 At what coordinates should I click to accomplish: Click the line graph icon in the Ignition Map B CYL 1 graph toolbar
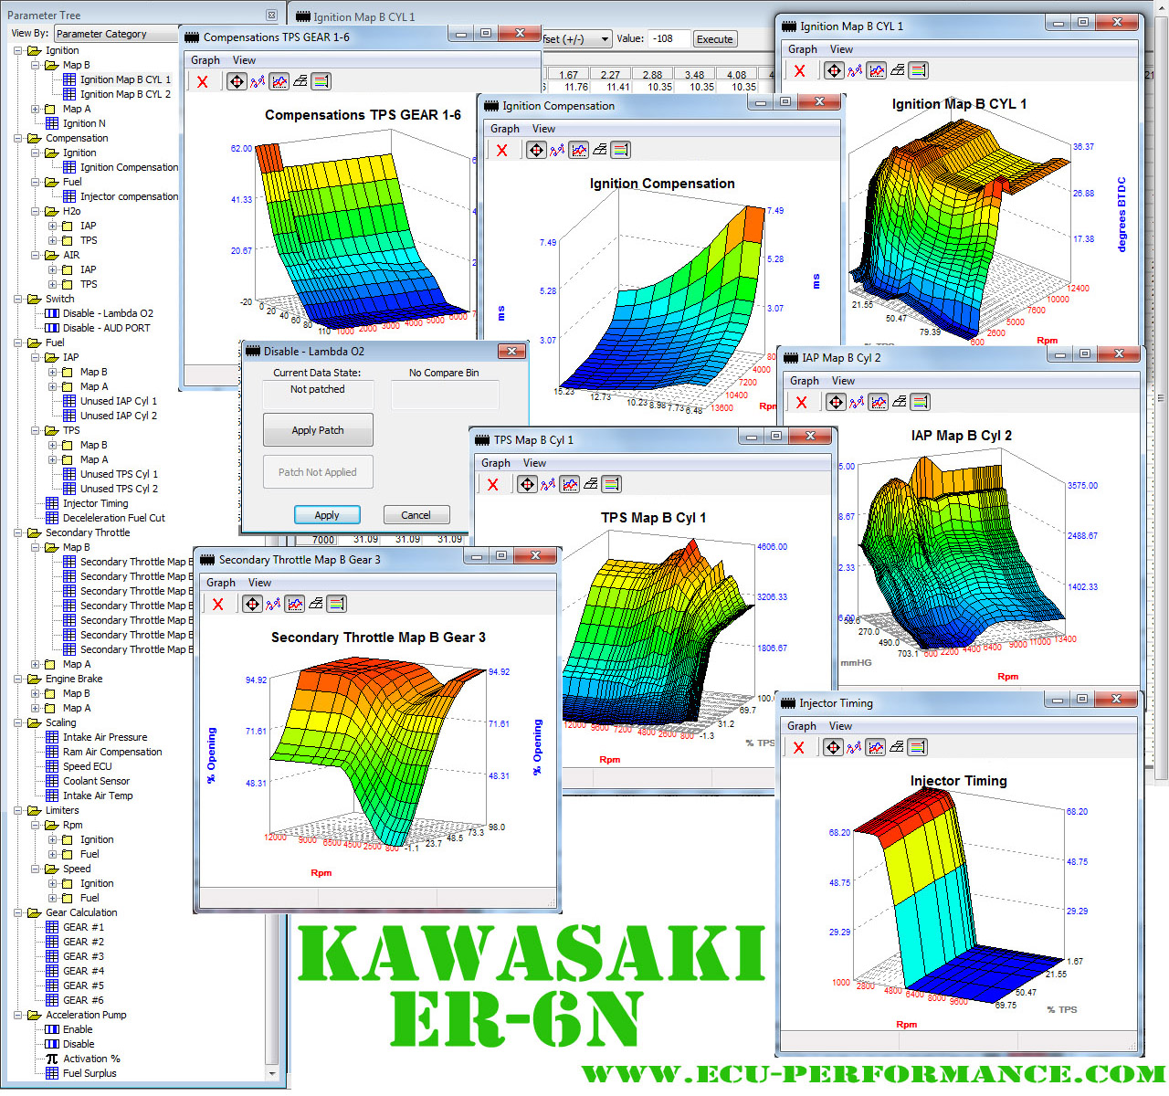(x=855, y=71)
